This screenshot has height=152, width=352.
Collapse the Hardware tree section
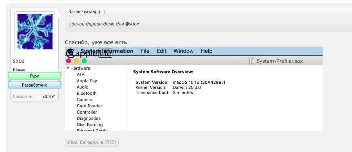click(68, 68)
